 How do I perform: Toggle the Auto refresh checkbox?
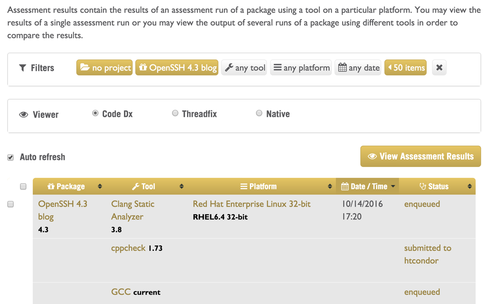click(x=10, y=157)
